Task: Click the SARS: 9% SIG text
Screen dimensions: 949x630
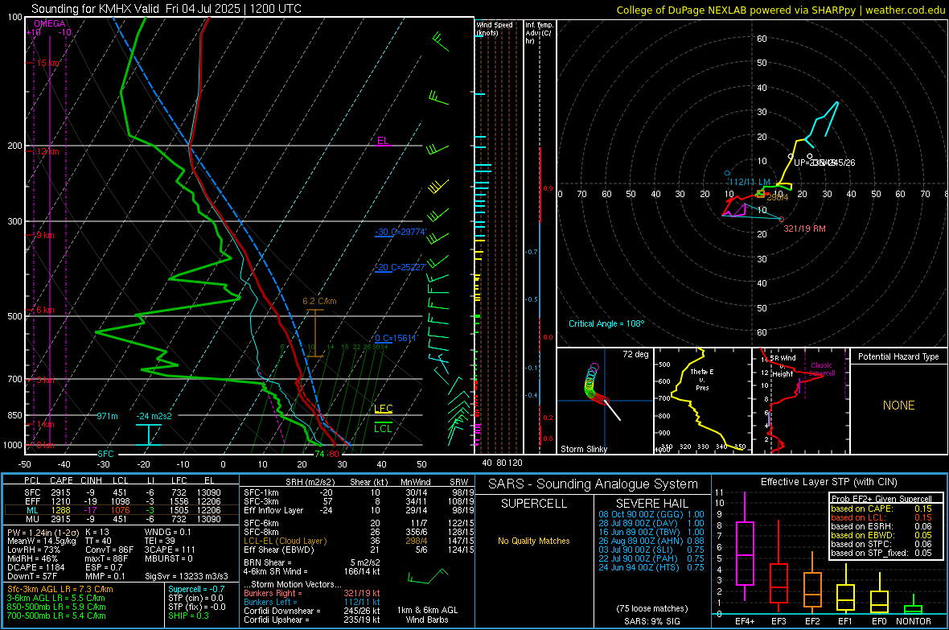Action: 651,621
